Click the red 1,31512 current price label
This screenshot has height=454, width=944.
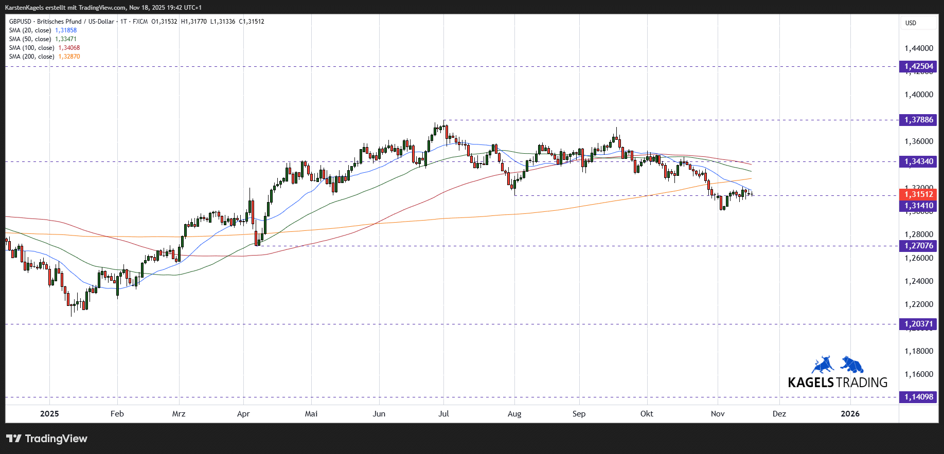[918, 194]
